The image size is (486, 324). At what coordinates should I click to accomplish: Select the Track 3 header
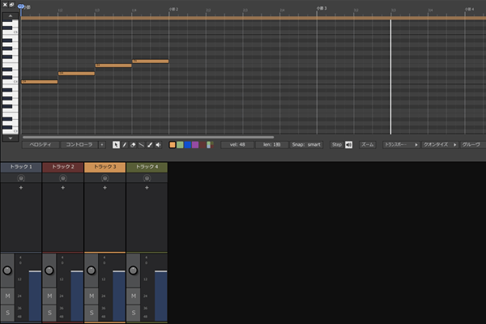[104, 166]
